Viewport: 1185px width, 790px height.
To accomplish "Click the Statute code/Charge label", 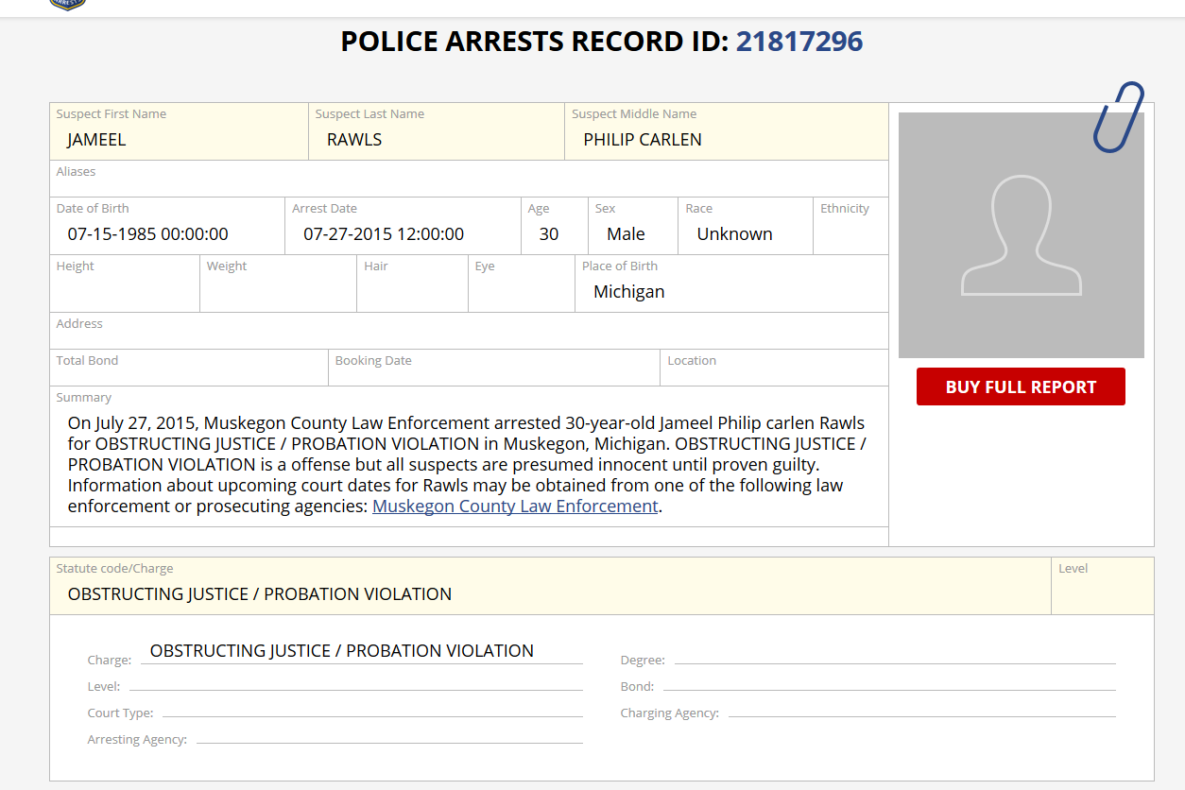I will pyautogui.click(x=114, y=568).
